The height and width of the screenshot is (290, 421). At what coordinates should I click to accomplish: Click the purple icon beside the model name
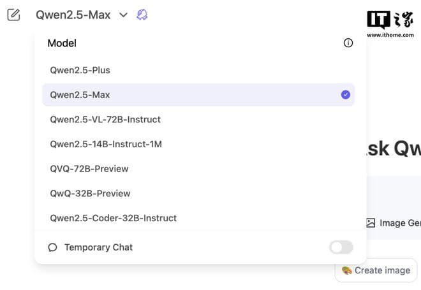coord(142,15)
